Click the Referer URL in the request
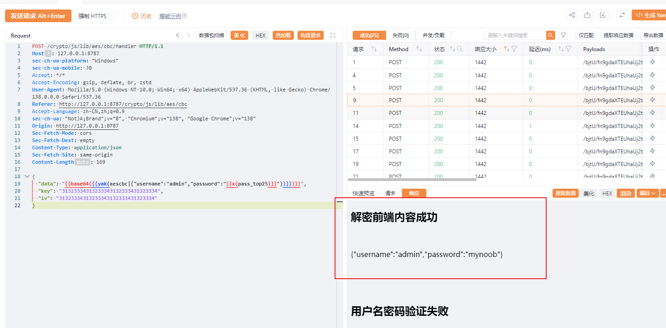This screenshot has height=328, width=666. click(x=123, y=104)
